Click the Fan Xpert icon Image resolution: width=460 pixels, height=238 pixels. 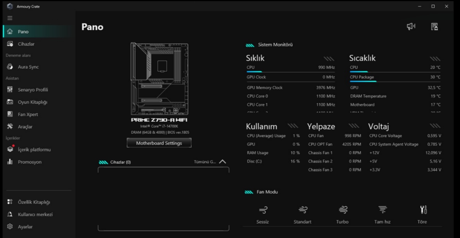(x=10, y=114)
